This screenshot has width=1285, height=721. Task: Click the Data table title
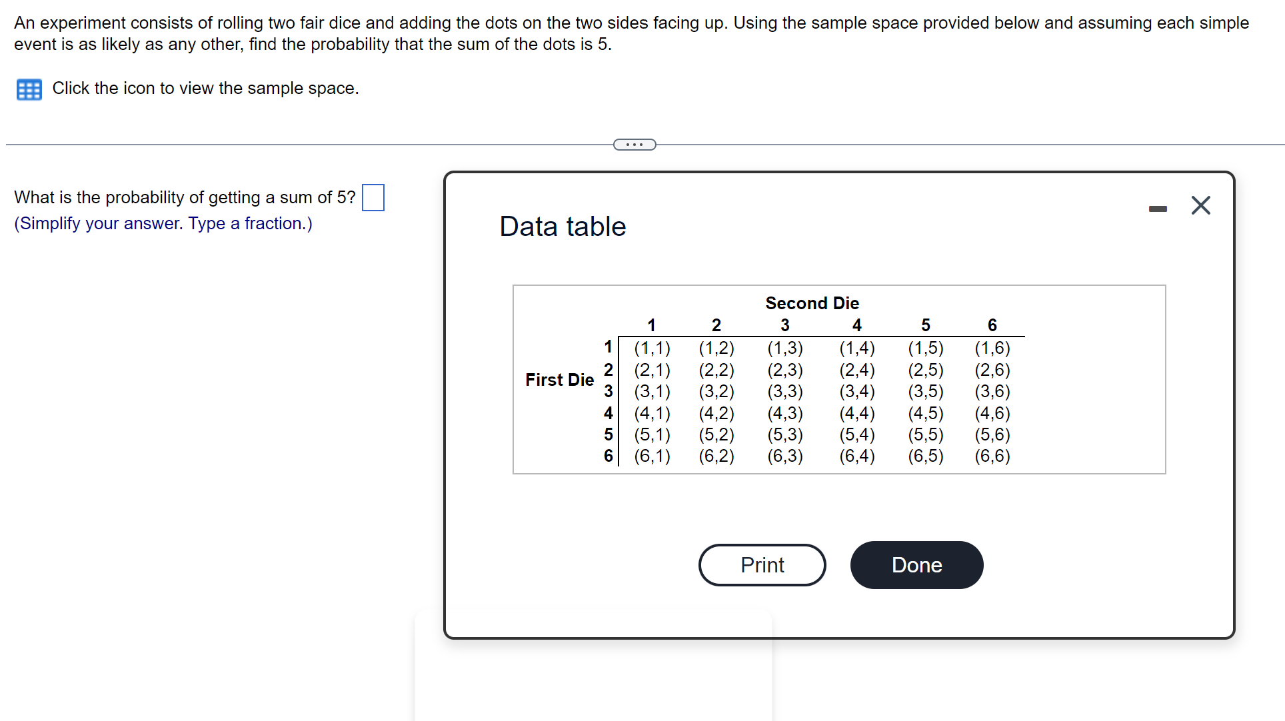[563, 227]
